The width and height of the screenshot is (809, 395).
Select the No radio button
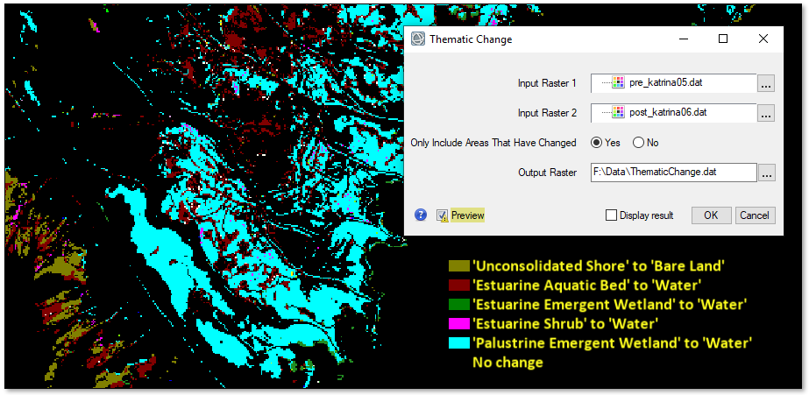[x=638, y=143]
